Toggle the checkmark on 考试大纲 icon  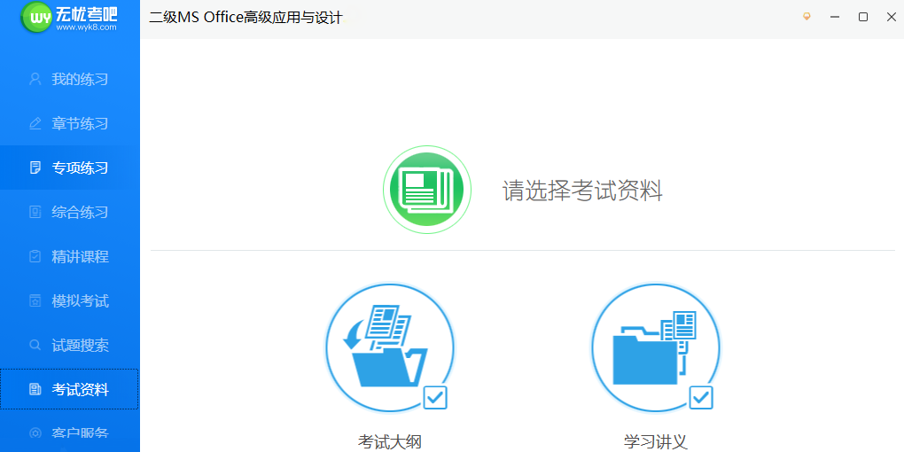click(435, 398)
